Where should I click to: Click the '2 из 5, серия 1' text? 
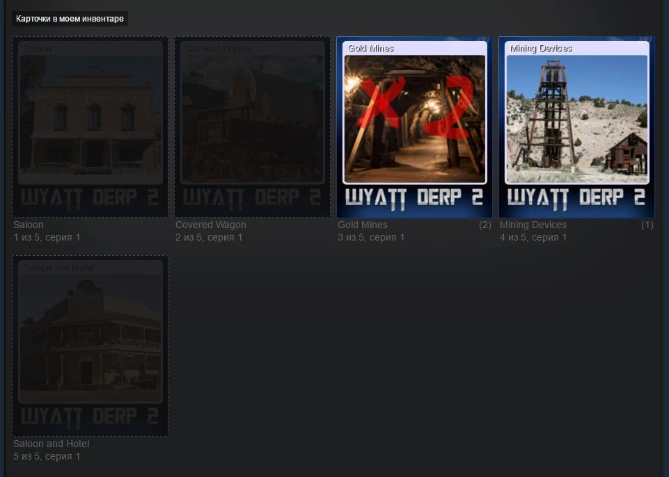pos(209,237)
